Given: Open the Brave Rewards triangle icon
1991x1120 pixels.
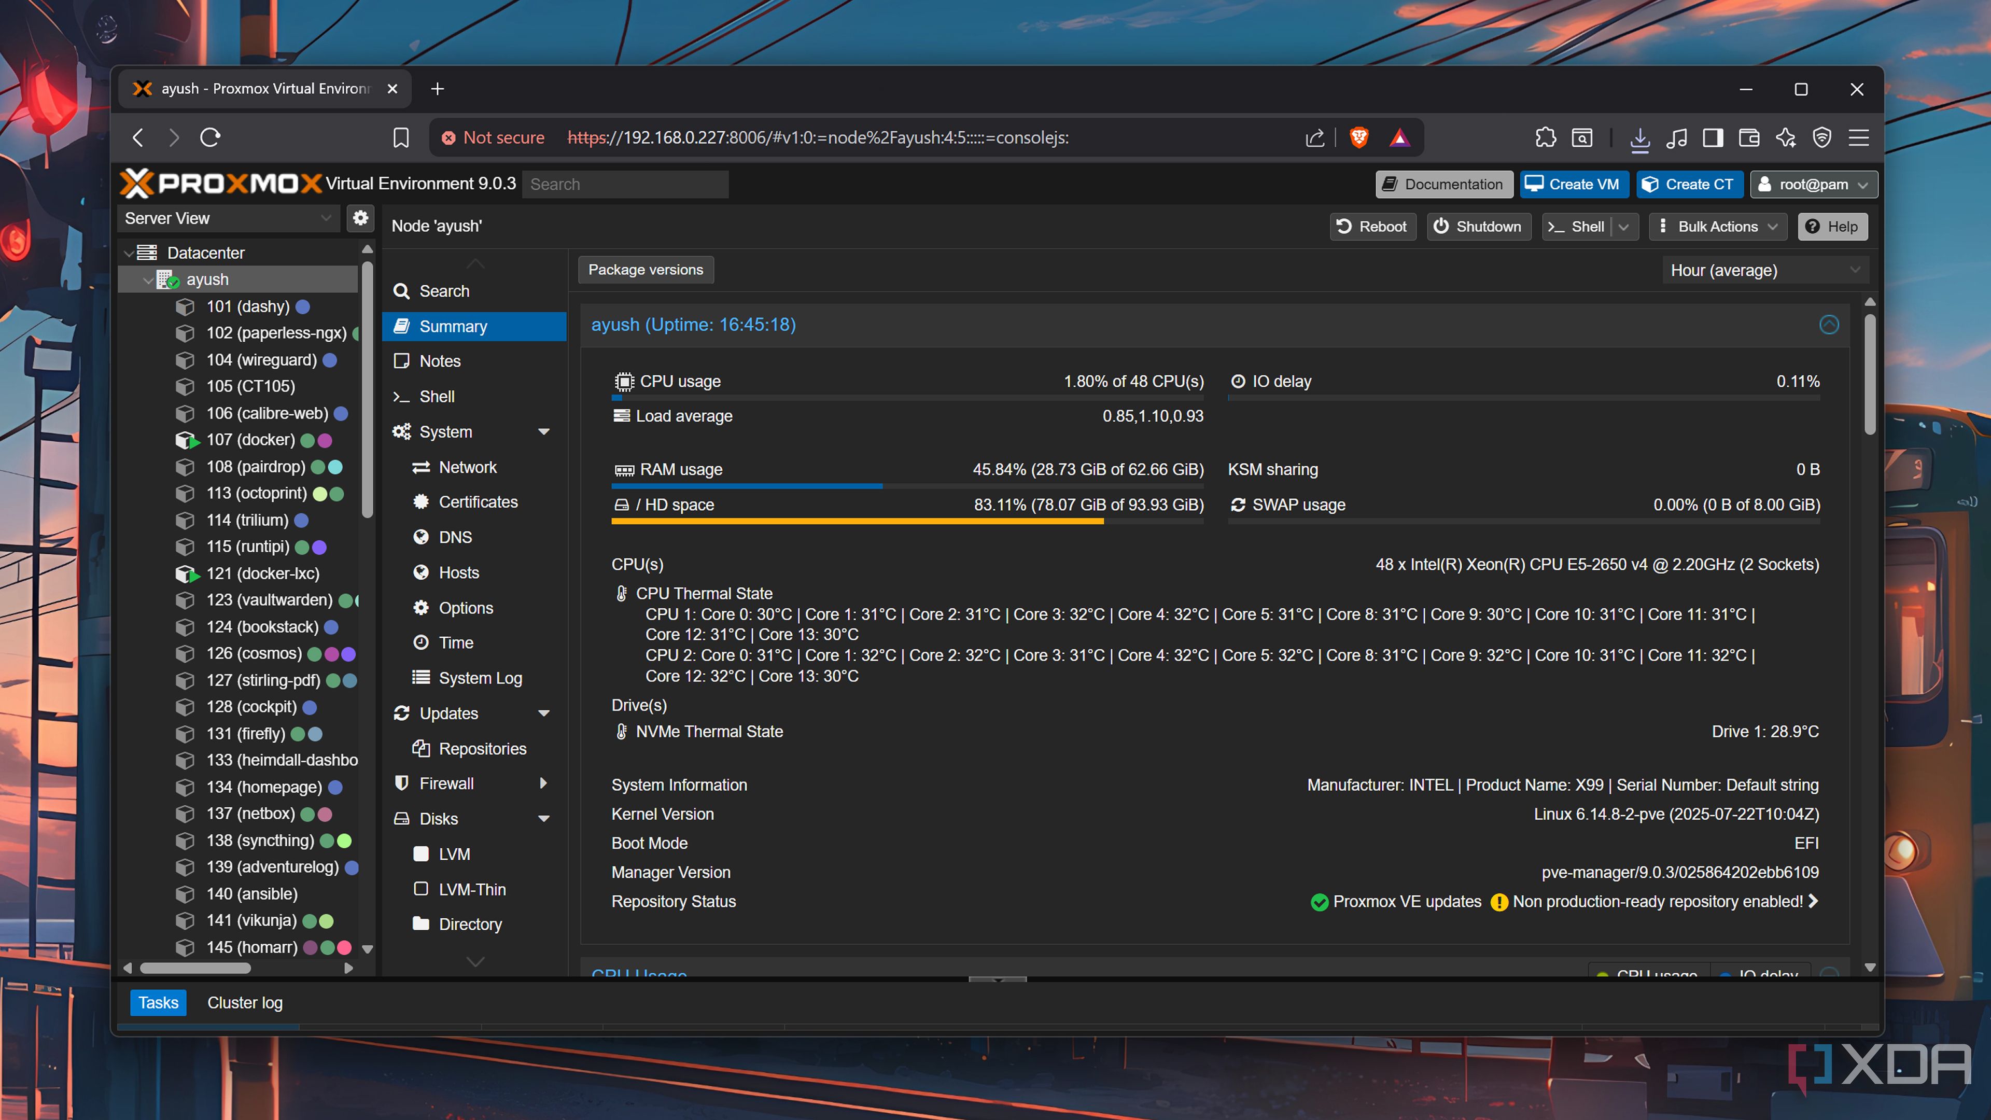Looking at the screenshot, I should (1400, 137).
